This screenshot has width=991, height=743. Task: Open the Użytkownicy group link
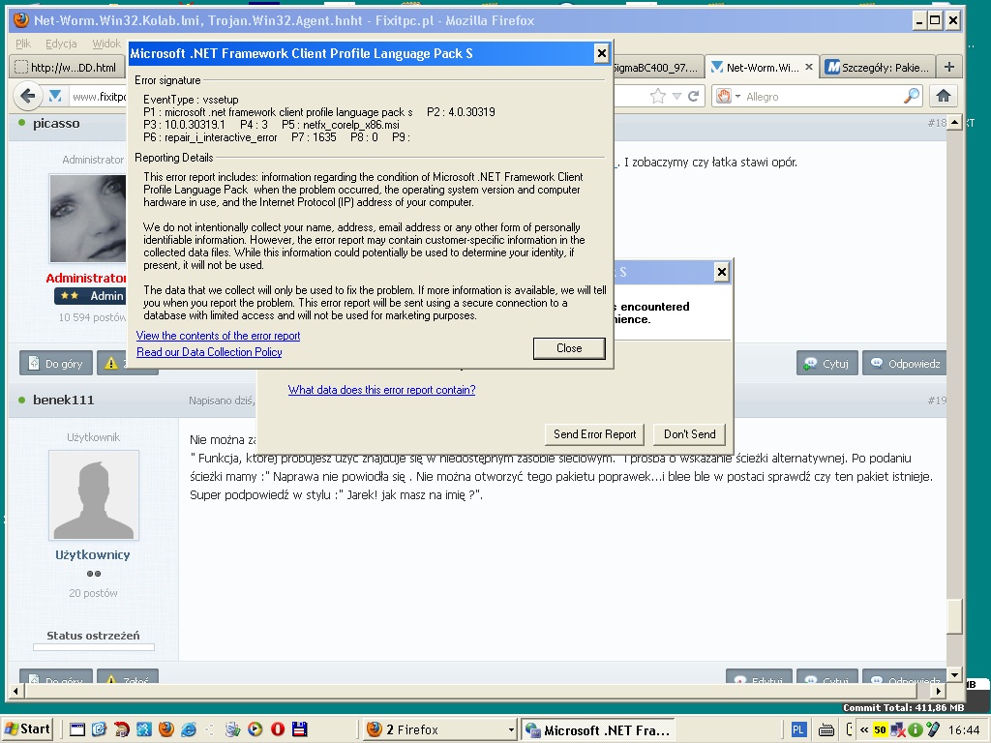[x=93, y=554]
